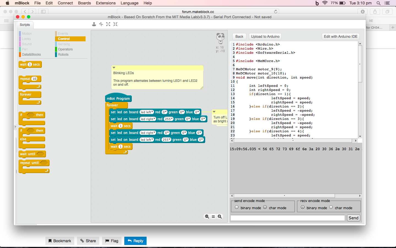
Task: Open the Extensions menu
Action: 106,3
